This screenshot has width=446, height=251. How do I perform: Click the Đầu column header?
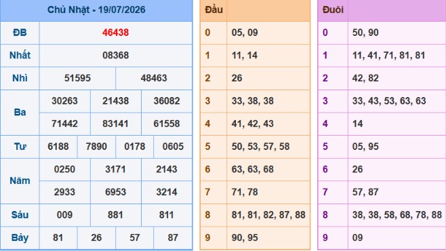click(214, 9)
